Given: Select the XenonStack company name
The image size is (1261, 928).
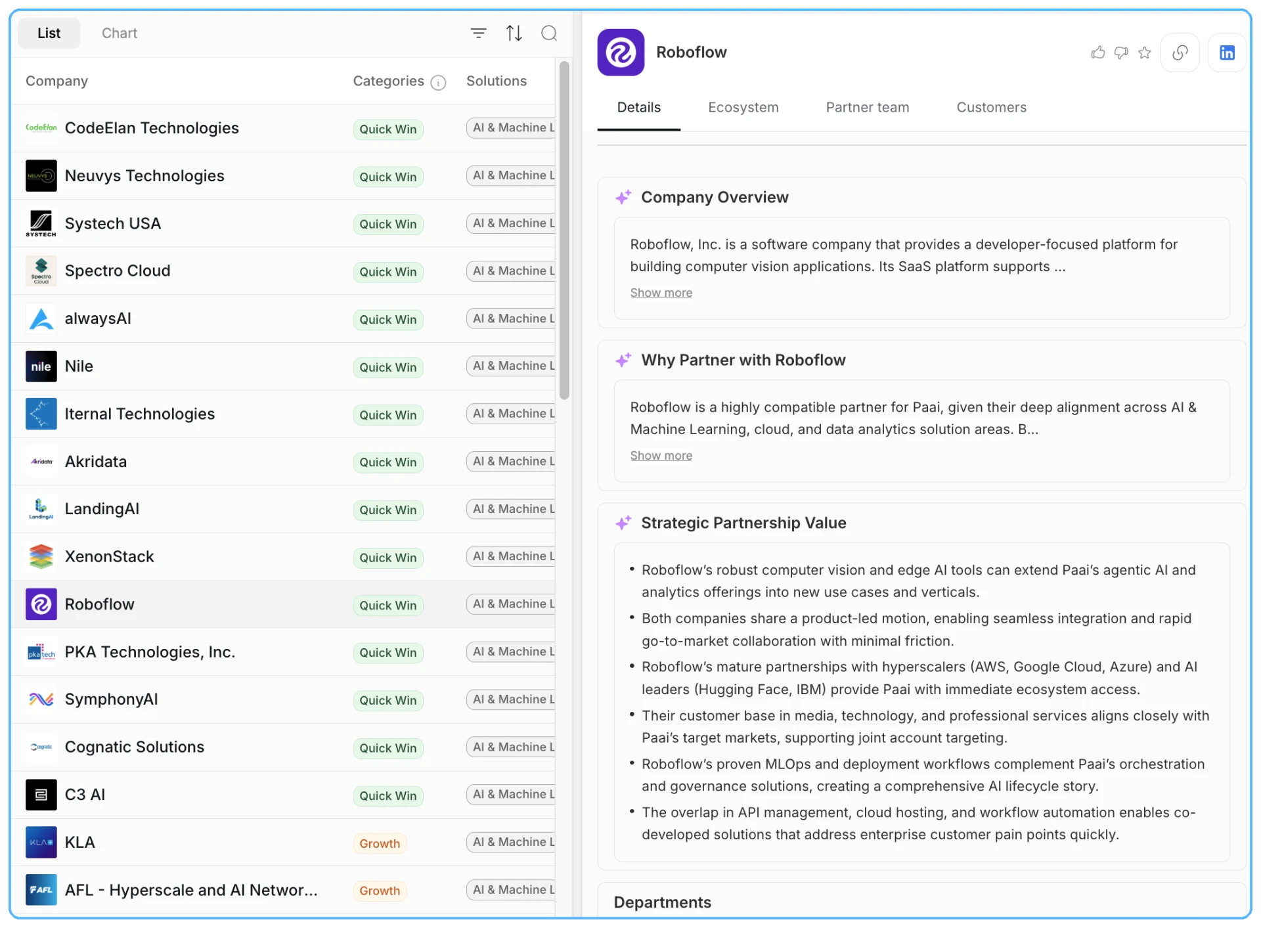Looking at the screenshot, I should click(x=110, y=557).
